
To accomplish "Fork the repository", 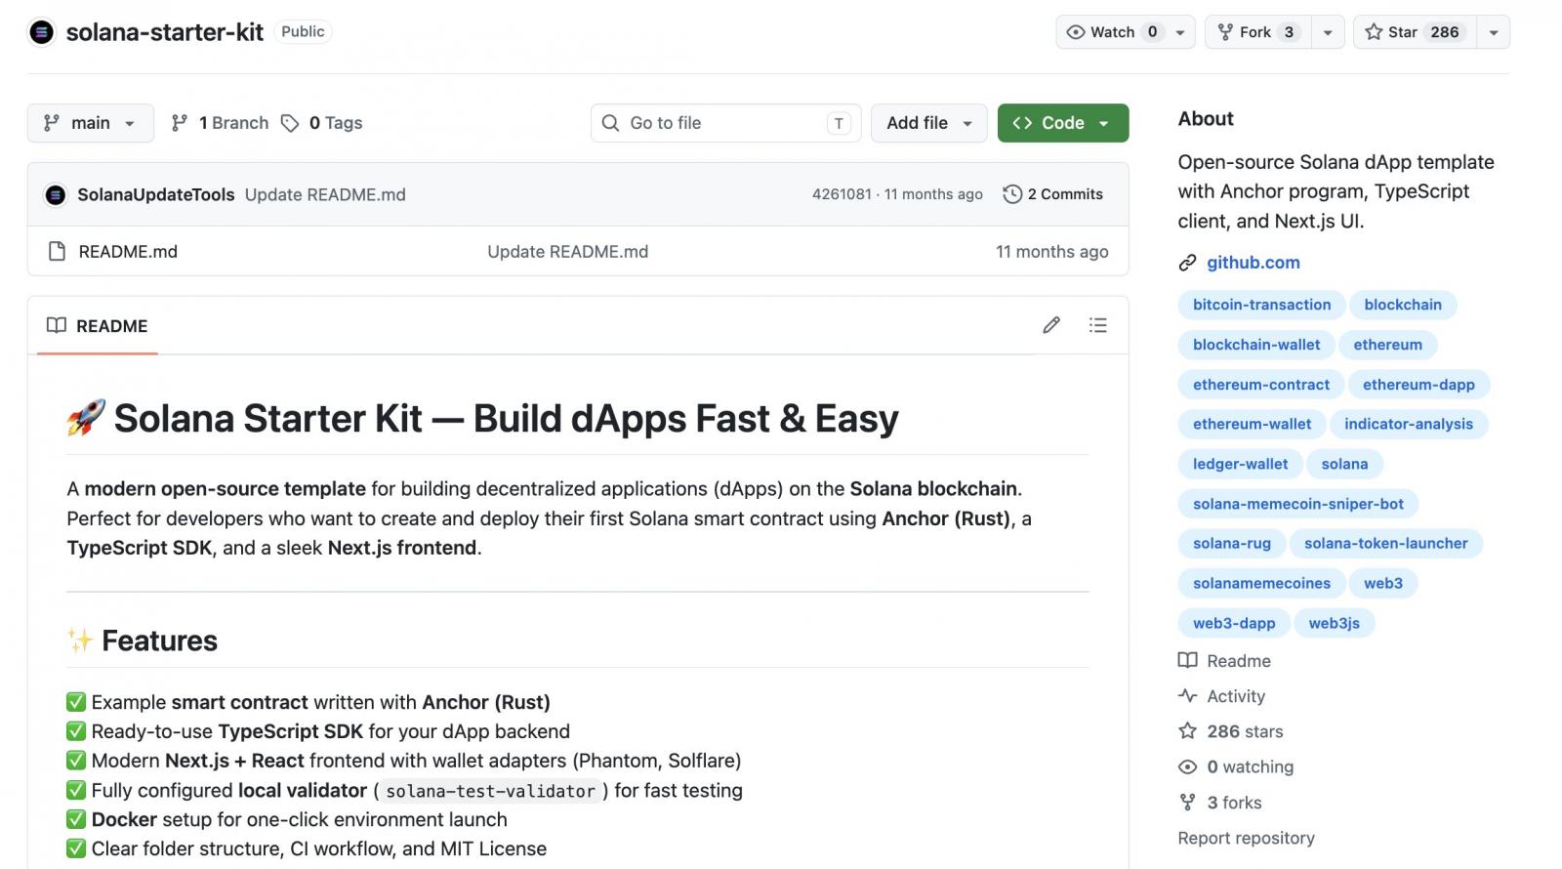I will click(1257, 32).
